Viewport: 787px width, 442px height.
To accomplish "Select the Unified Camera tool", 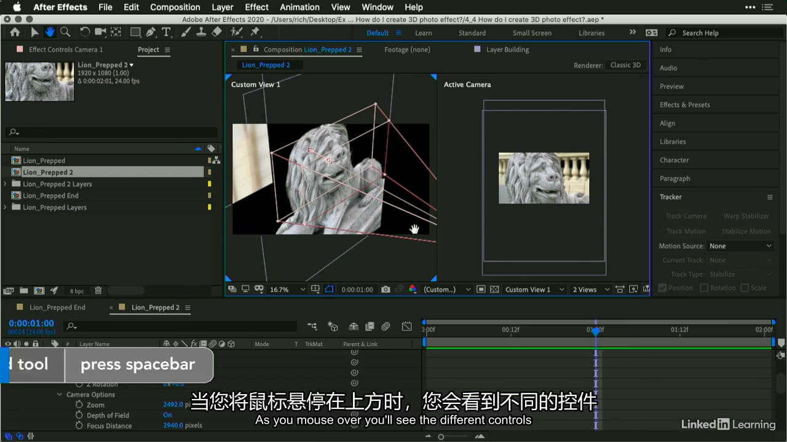I will (x=100, y=33).
